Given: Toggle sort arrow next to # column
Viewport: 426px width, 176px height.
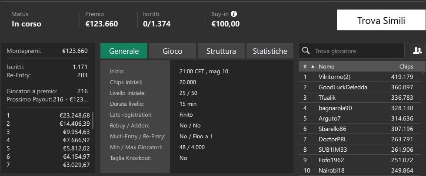Looking at the screenshot, I should [313, 67].
